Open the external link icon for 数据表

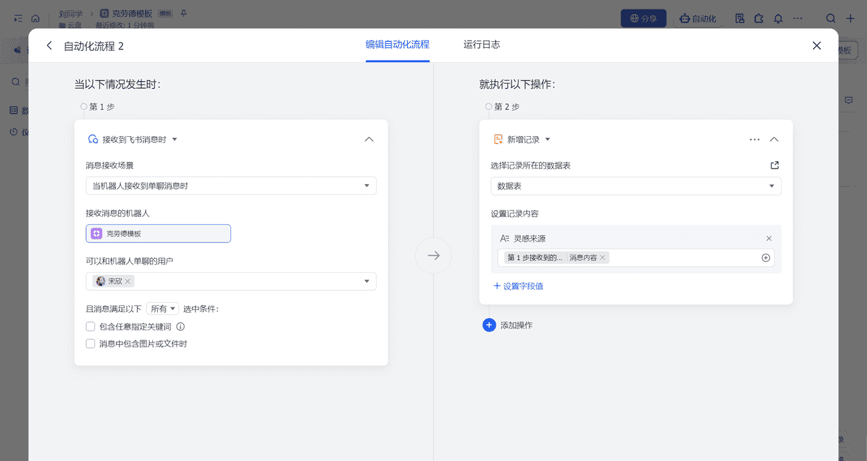coord(775,165)
